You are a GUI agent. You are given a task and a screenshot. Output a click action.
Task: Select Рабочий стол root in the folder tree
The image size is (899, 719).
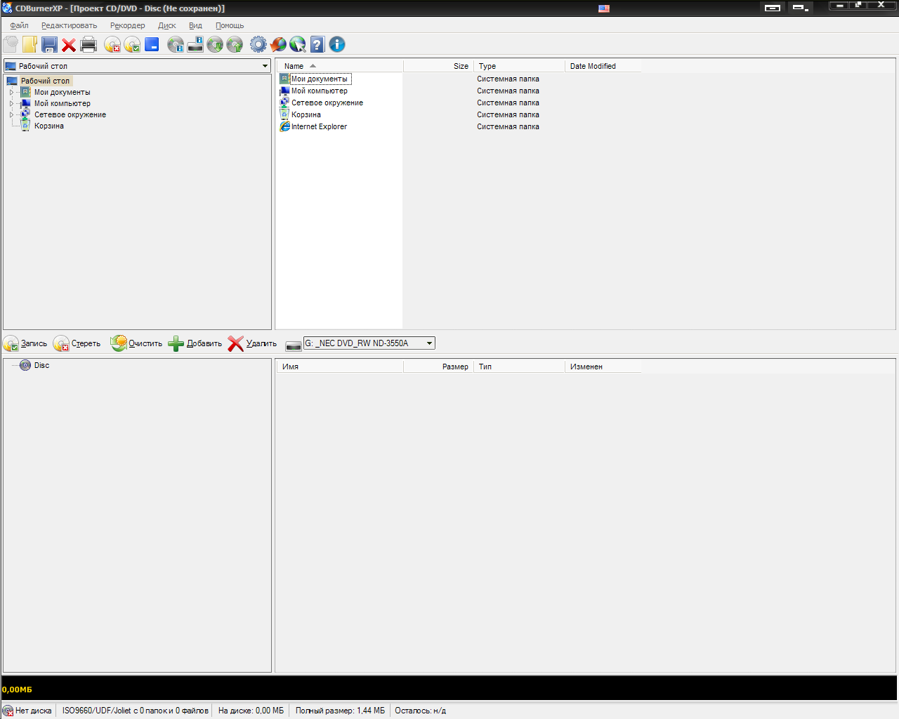click(x=45, y=81)
